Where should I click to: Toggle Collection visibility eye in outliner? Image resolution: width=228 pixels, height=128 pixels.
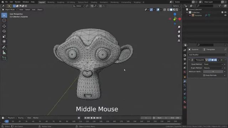point(225,12)
